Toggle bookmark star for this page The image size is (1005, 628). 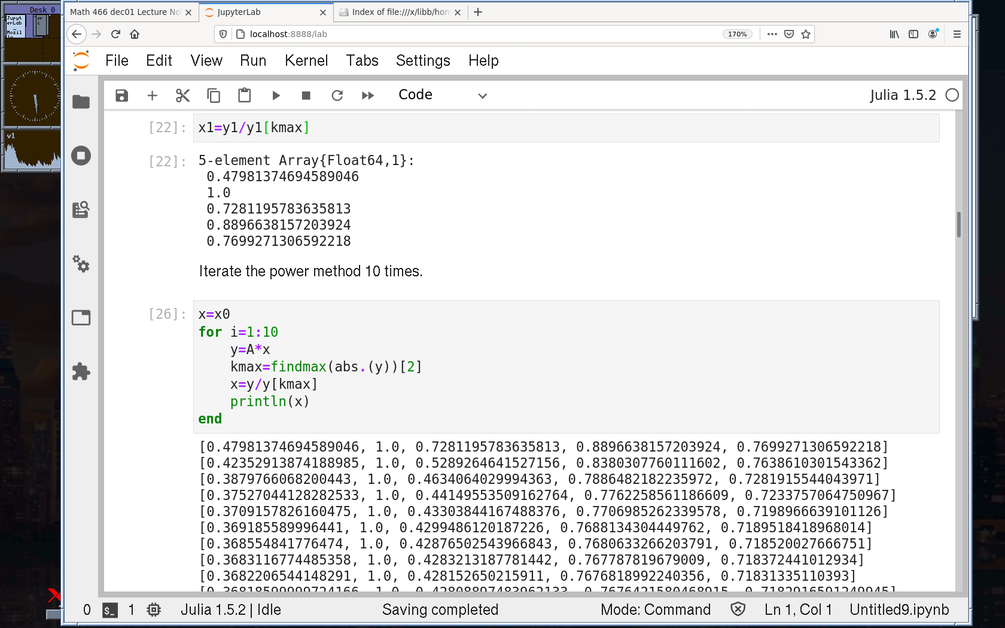(x=806, y=34)
